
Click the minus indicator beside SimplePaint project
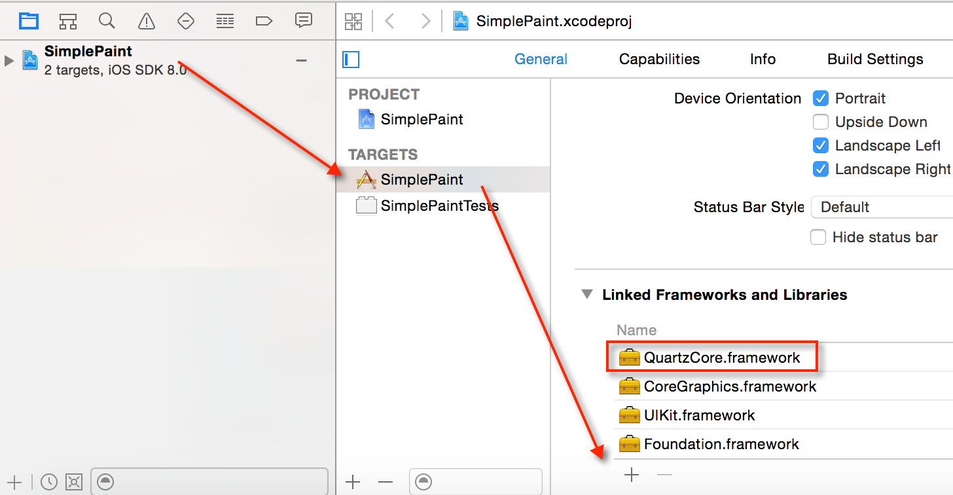pyautogui.click(x=302, y=60)
